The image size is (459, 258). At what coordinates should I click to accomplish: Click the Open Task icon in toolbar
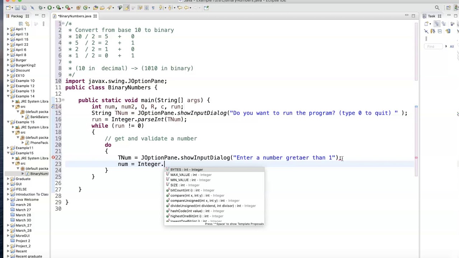click(102, 8)
